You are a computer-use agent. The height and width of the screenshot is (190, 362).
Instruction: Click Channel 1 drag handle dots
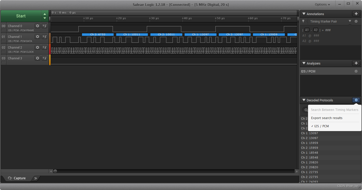coord(4,41)
